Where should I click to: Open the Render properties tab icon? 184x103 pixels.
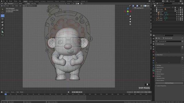(x=153, y=41)
